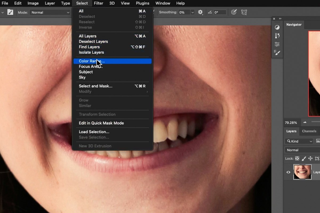This screenshot has height=213, width=320.
Task: Click the brush angle input field
Action: coord(220,12)
